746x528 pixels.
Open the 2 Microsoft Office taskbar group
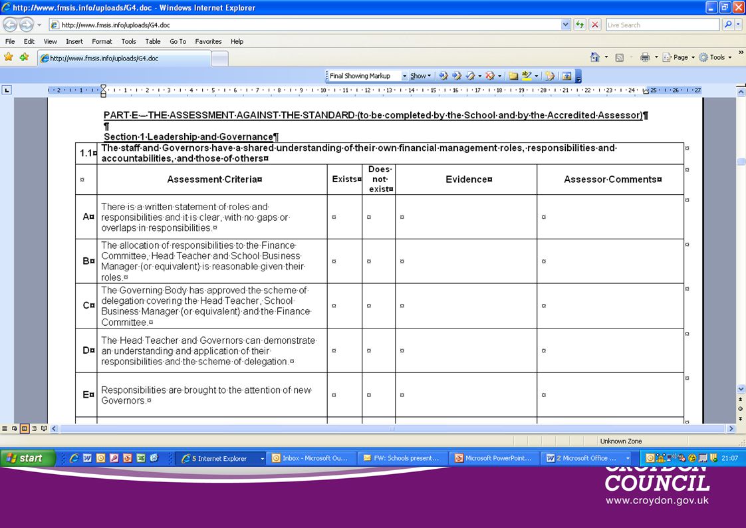[x=588, y=458]
